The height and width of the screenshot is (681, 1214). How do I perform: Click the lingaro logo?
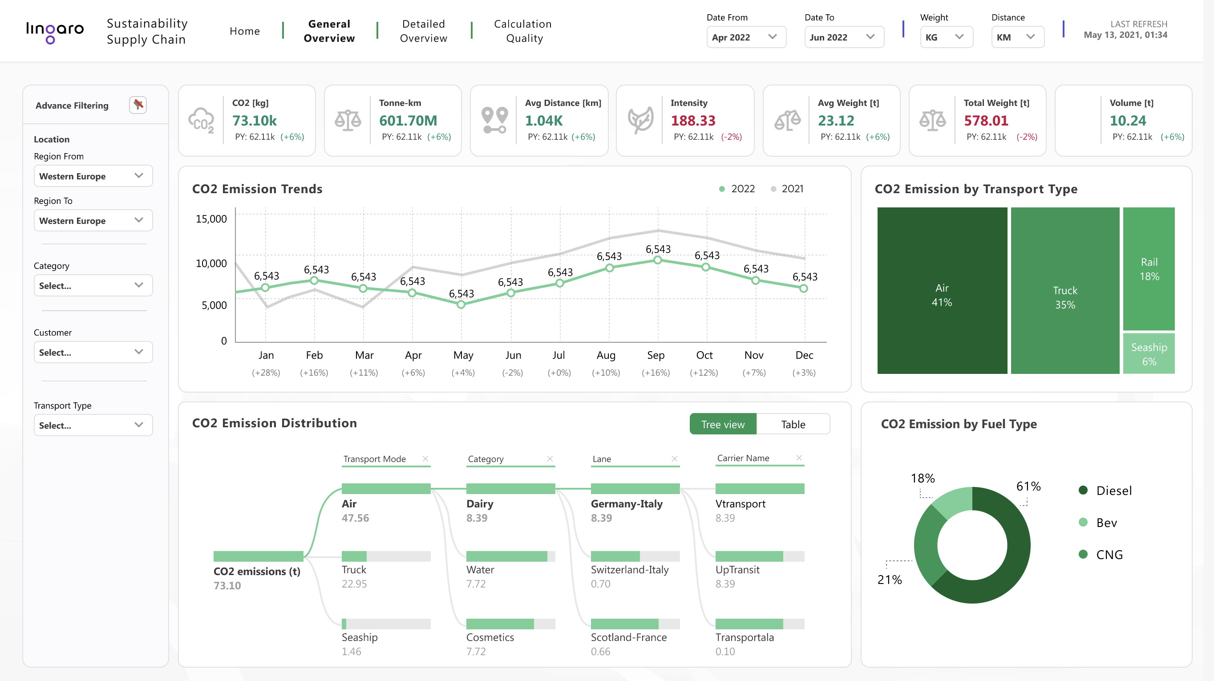click(x=55, y=31)
